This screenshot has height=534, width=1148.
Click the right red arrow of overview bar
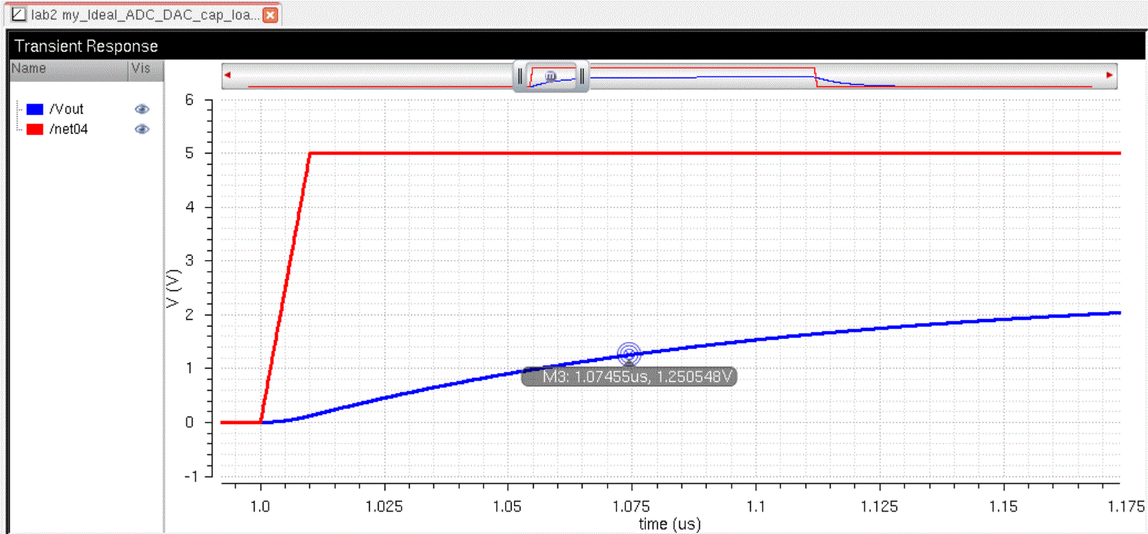point(1109,75)
